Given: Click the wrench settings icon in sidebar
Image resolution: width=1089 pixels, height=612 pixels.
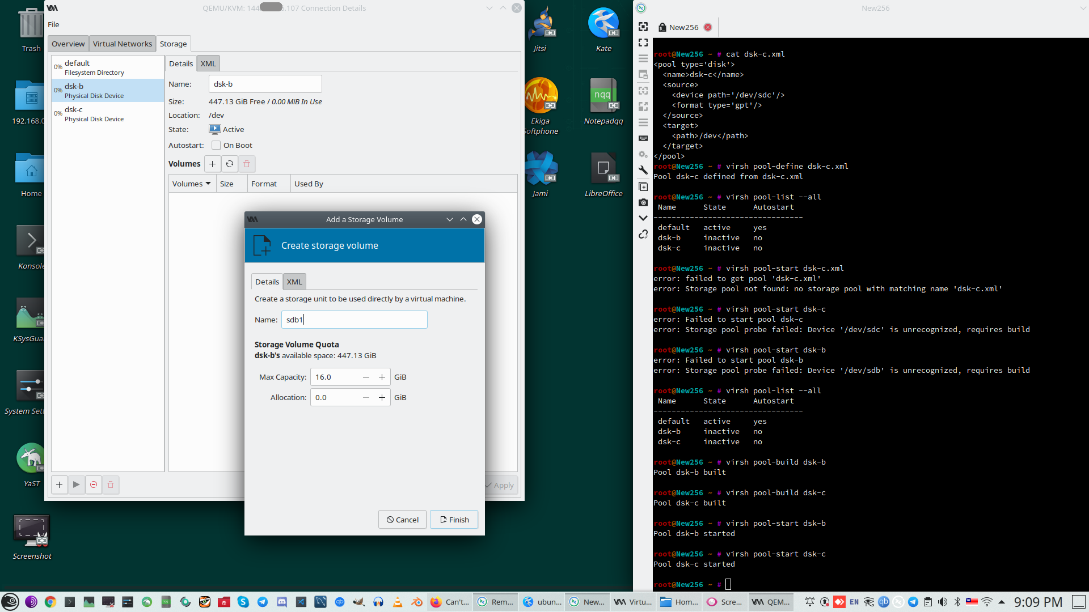Looking at the screenshot, I should (643, 170).
